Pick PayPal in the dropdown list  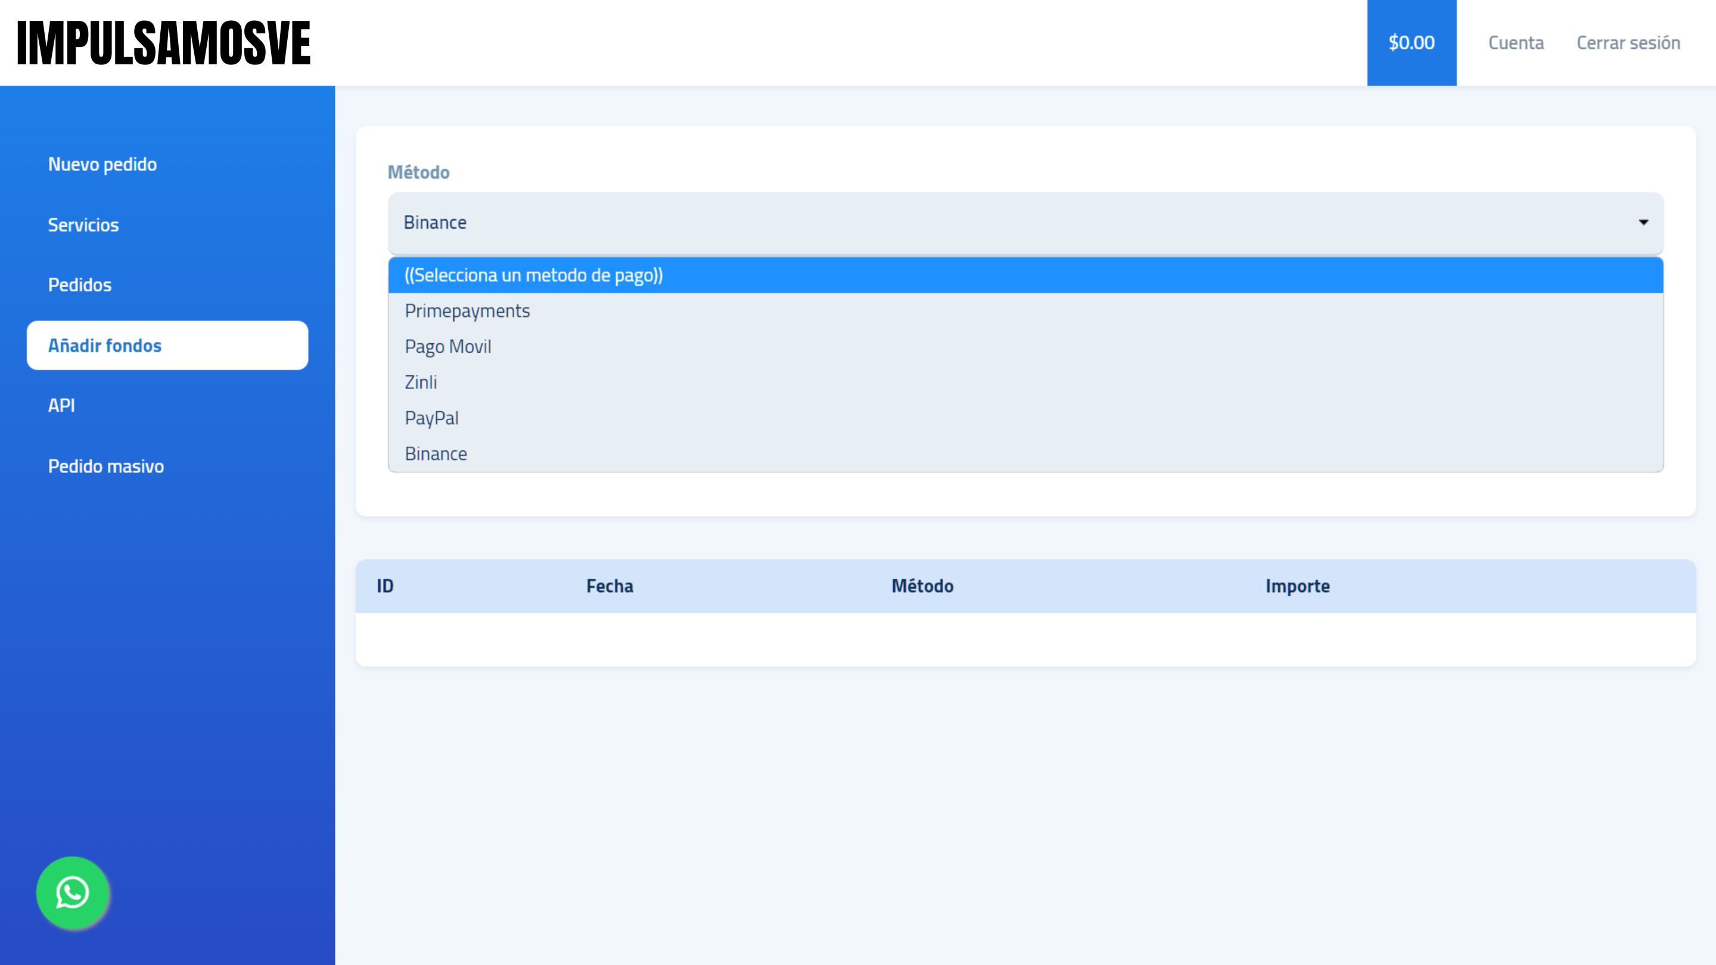[431, 418]
